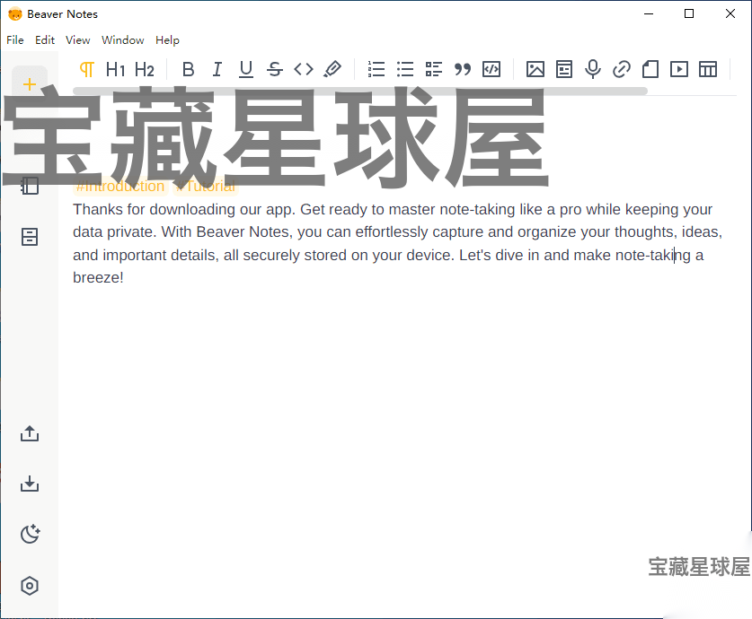The width and height of the screenshot is (752, 619).
Task: Toggle dark mode with moon icon
Action: (30, 534)
